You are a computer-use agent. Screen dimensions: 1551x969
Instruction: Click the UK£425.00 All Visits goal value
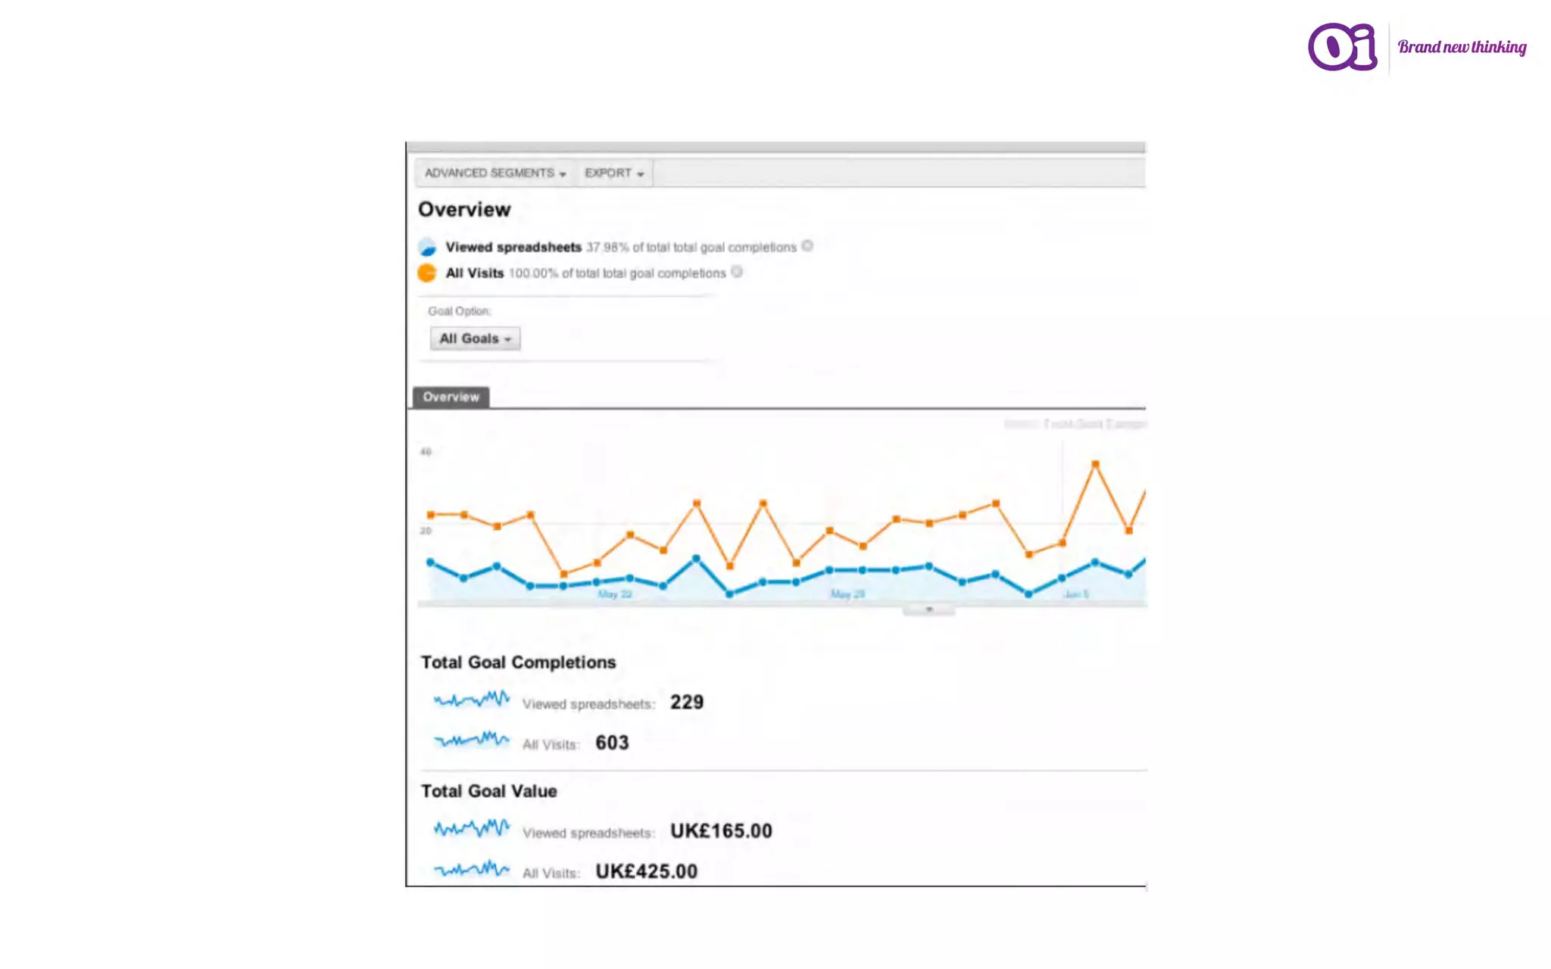pyautogui.click(x=646, y=871)
